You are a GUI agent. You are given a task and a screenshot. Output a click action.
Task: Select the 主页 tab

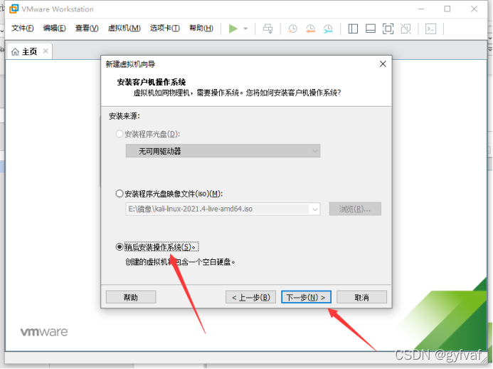pyautogui.click(x=29, y=51)
